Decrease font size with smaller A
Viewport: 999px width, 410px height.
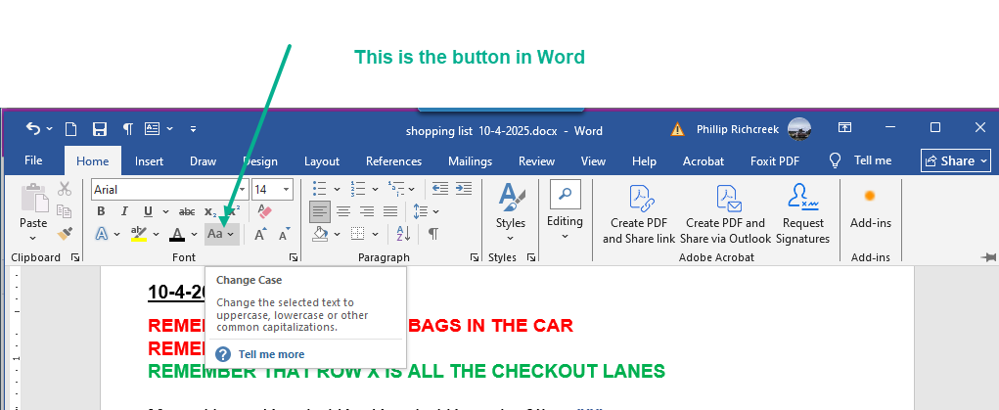[284, 234]
